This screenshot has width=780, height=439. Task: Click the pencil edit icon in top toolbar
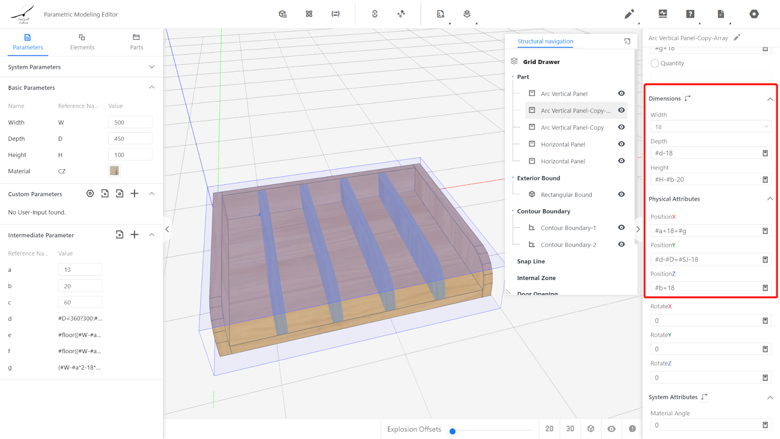coord(629,14)
